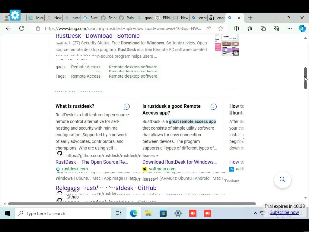Open Settings gear app on the taskbar
The height and width of the screenshot is (232, 309).
(x=178, y=213)
